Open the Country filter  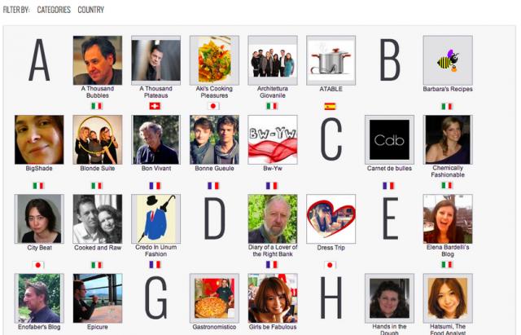coord(90,10)
